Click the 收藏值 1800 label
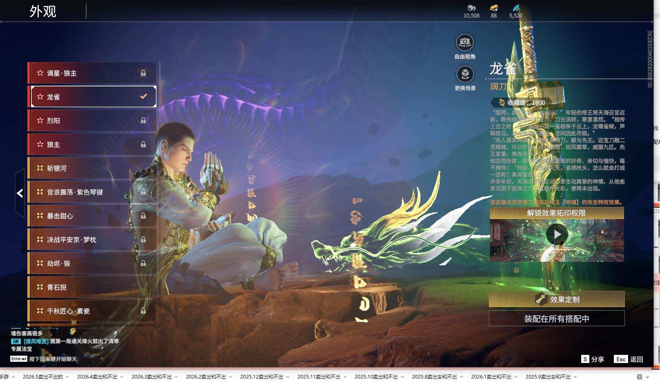Viewport: 660px width, 383px height. [x=526, y=103]
